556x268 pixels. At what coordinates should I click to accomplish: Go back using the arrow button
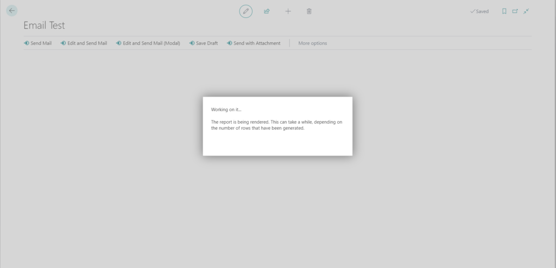tap(12, 11)
